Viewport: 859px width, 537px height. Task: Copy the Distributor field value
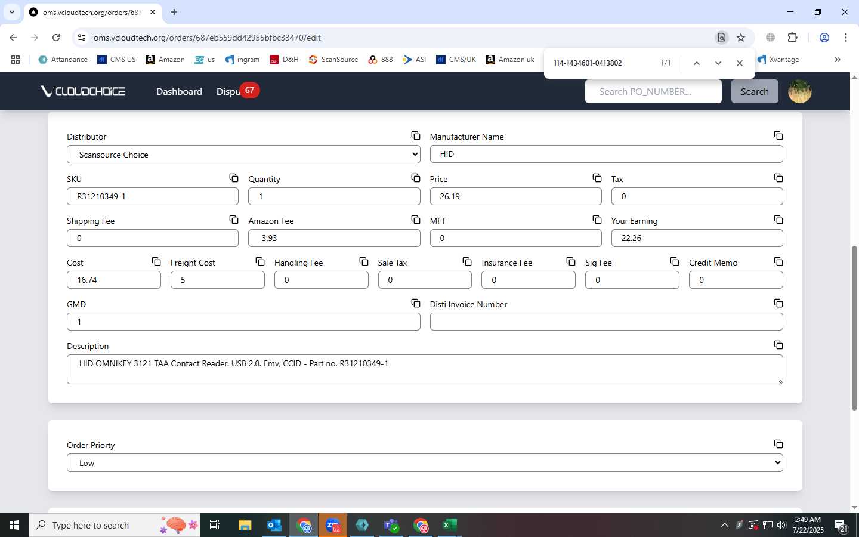click(x=416, y=136)
